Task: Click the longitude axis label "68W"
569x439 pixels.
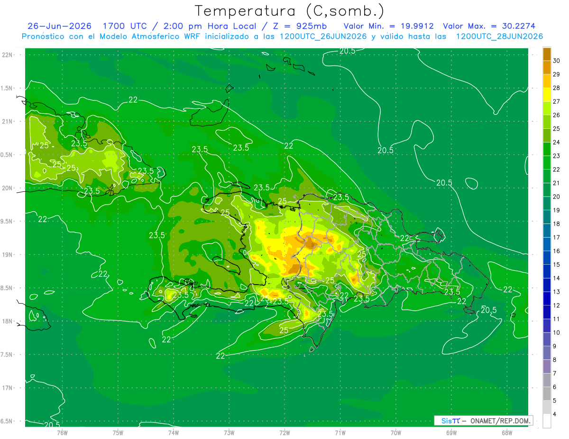Action: click(x=506, y=432)
